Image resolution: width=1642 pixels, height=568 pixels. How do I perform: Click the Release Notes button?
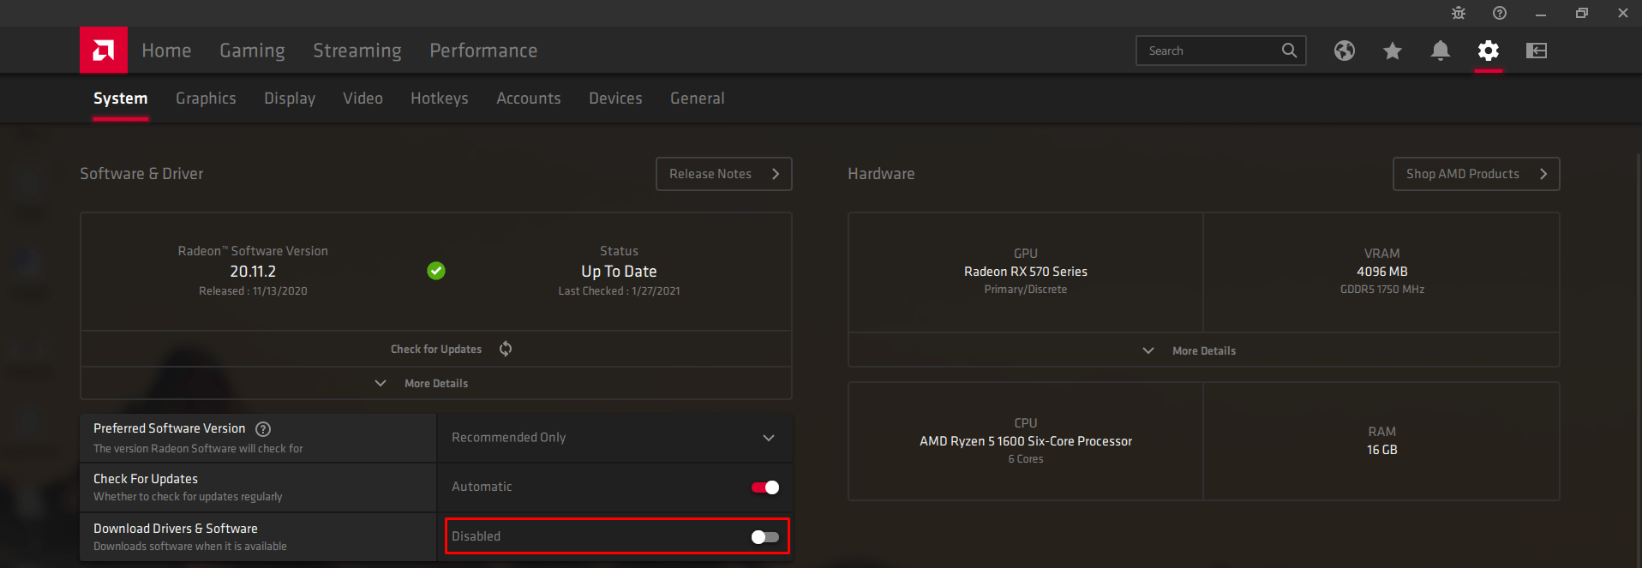click(724, 174)
